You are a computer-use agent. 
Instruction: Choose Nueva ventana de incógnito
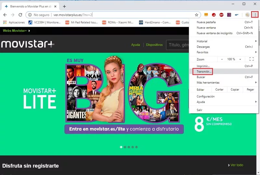[214, 33]
